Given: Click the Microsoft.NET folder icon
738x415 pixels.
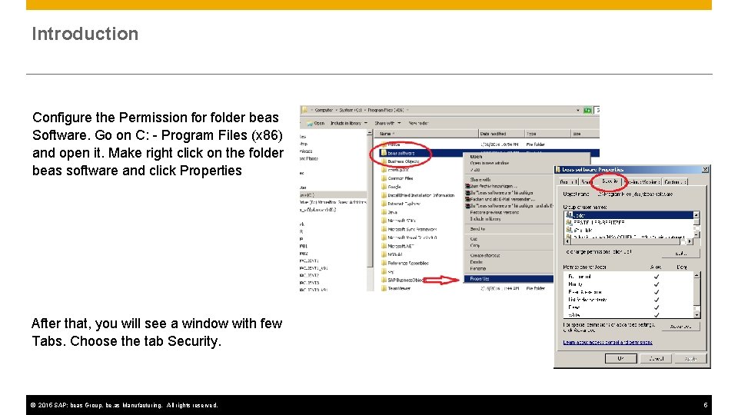Looking at the screenshot, I should pyautogui.click(x=384, y=246).
